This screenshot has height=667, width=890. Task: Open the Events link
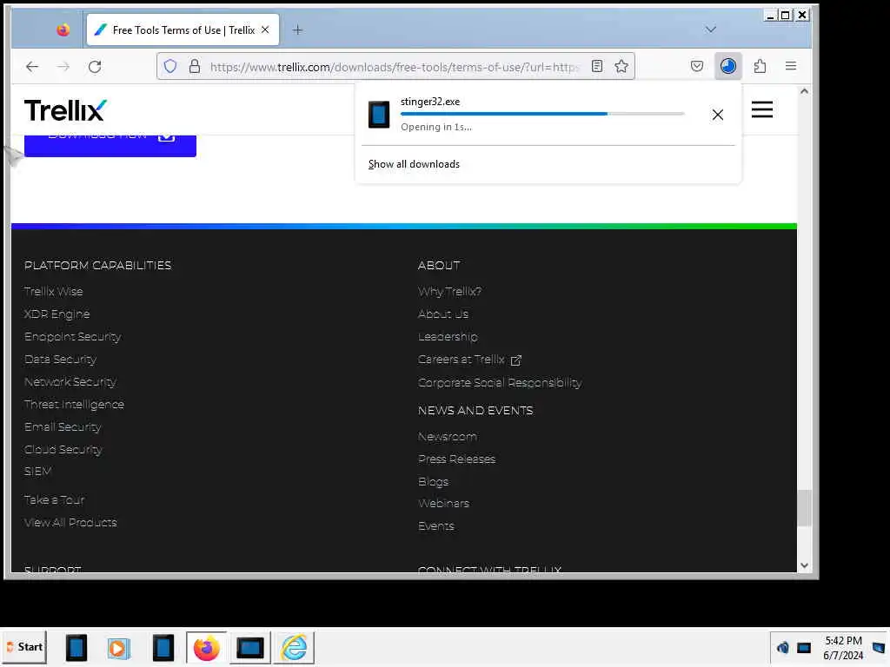[436, 525]
